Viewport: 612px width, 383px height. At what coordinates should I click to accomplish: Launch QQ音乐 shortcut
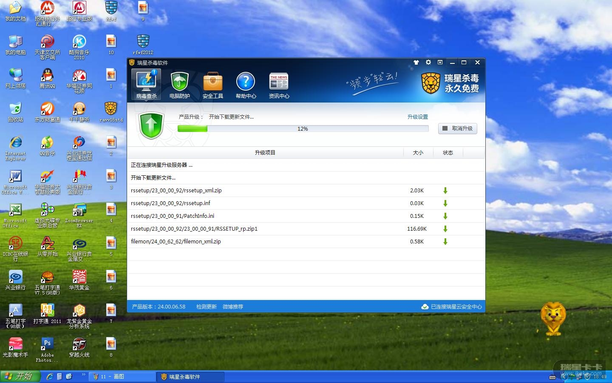pos(47,146)
